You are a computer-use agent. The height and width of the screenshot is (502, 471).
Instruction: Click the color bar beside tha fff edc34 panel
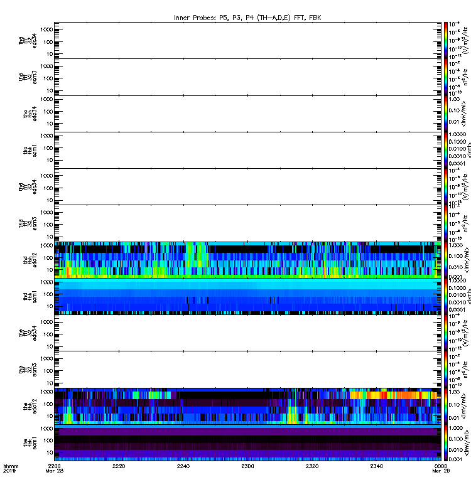(x=446, y=40)
